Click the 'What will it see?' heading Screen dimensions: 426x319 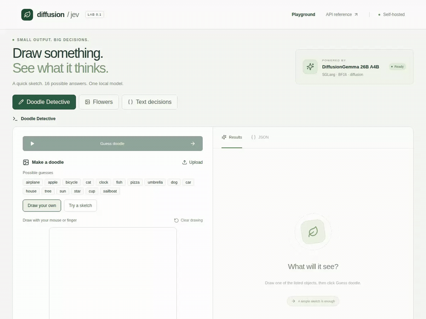(313, 267)
